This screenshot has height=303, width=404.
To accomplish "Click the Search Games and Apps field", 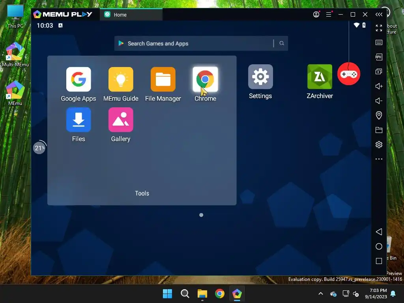I will point(201,43).
